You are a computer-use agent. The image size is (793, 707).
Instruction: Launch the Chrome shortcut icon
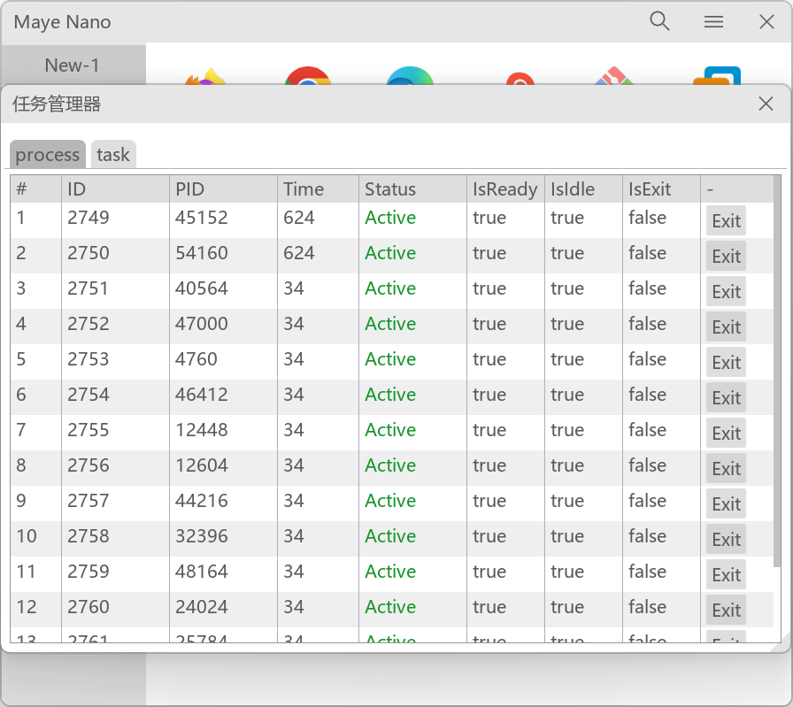coord(307,76)
